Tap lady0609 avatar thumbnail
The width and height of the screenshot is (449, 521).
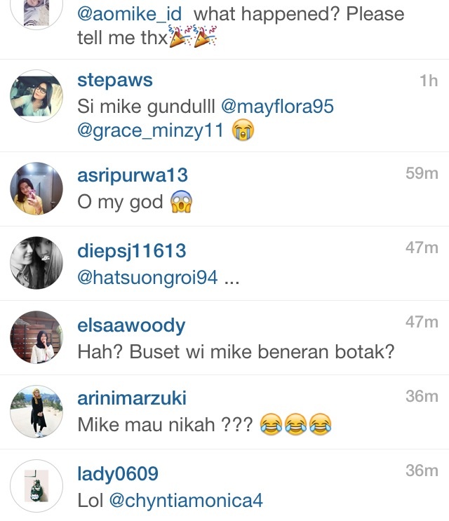coord(36,486)
